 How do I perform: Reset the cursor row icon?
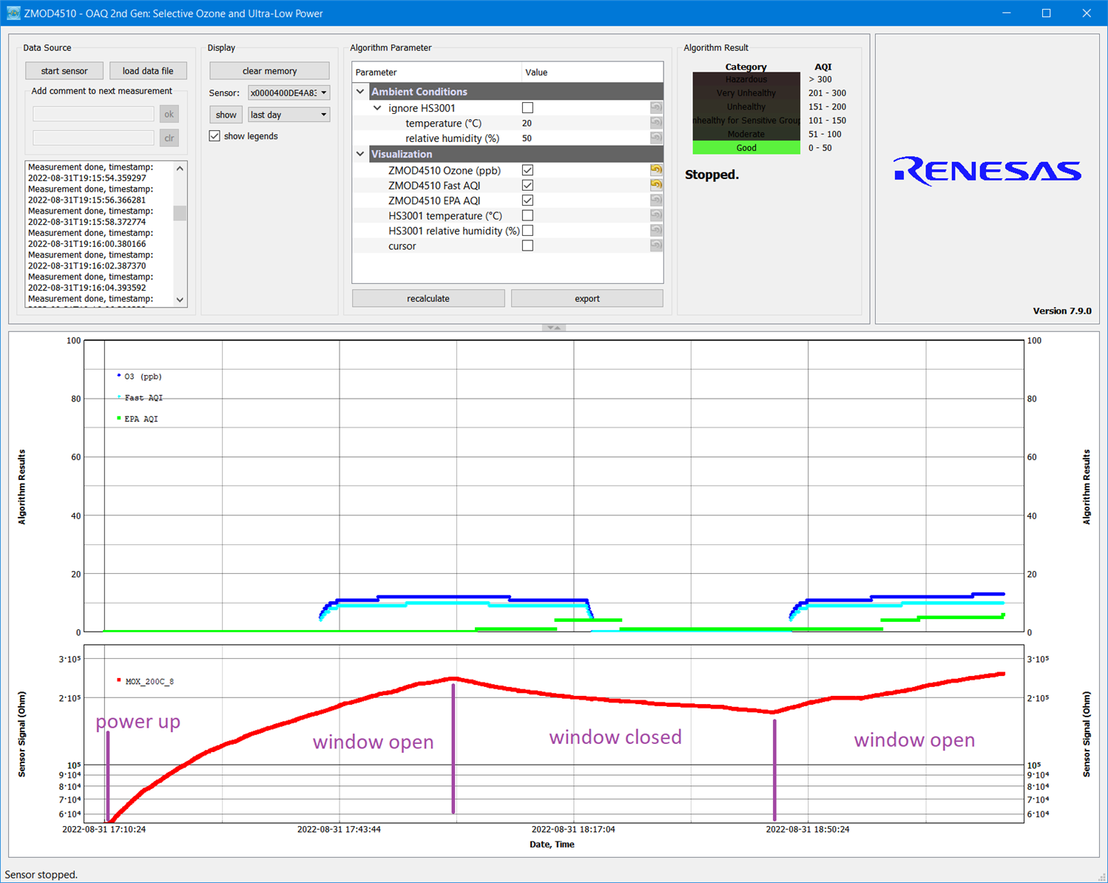[x=656, y=246]
